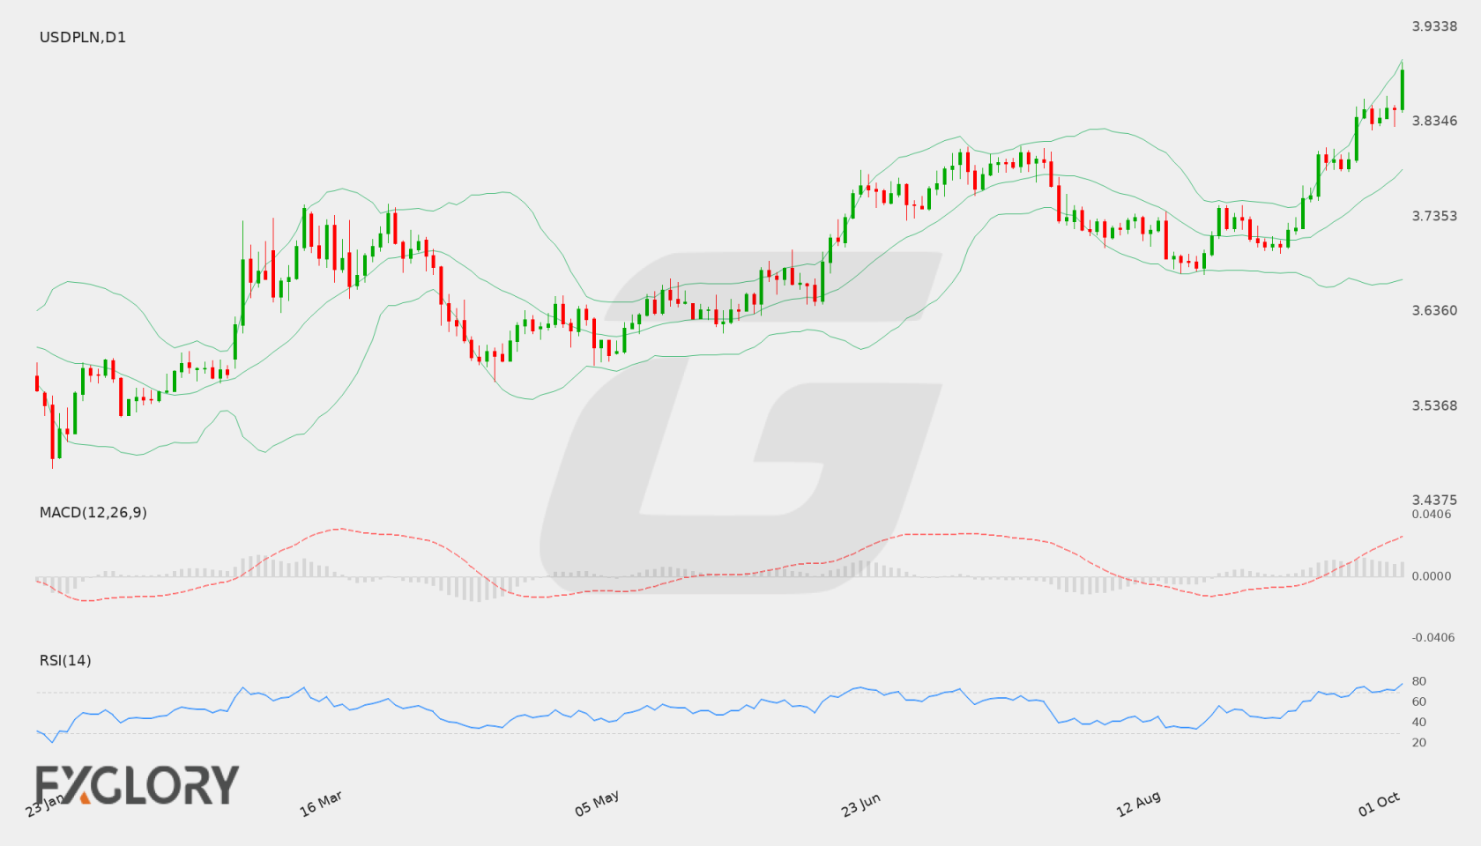
Task: Click the 3.7353 price axis label
Action: (1434, 216)
